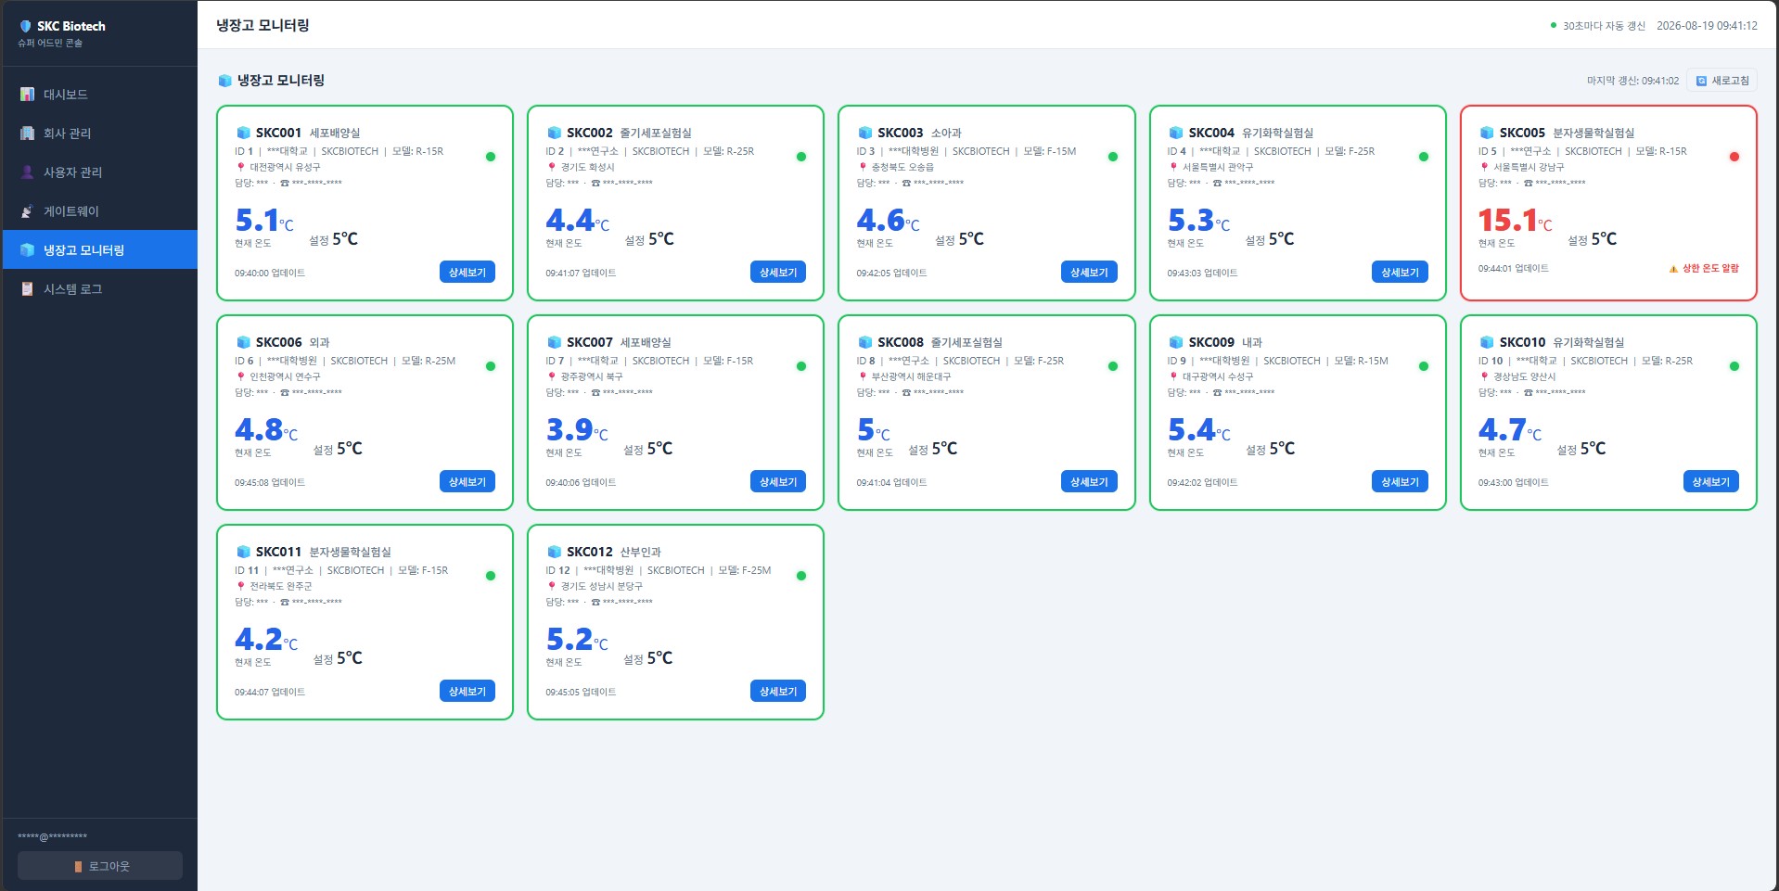This screenshot has width=1779, height=891.
Task: Click location pin next to 부산광역시 해운대구
Action: [862, 376]
